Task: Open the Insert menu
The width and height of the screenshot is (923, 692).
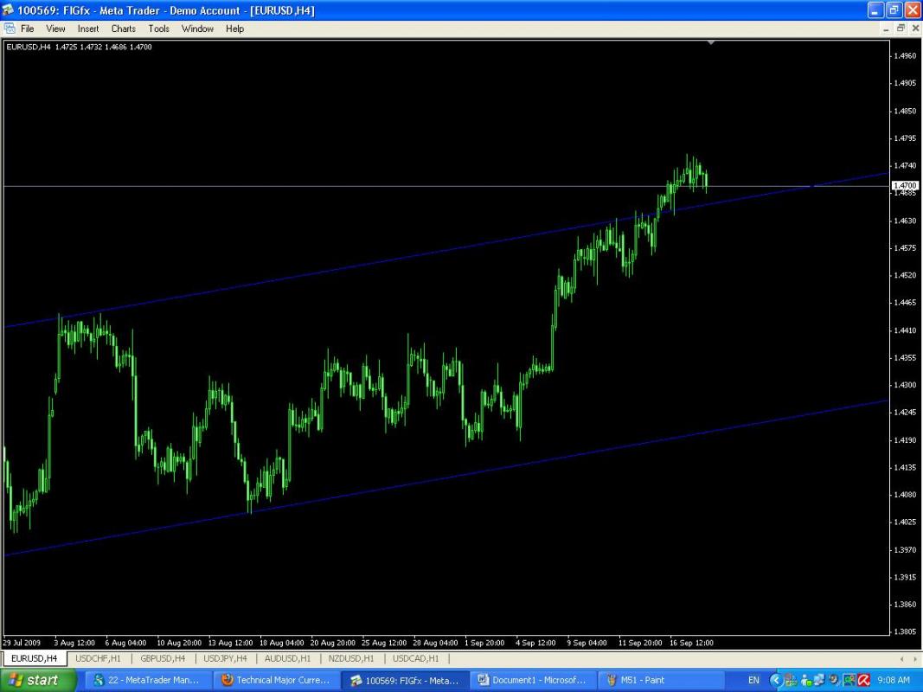Action: pos(88,29)
